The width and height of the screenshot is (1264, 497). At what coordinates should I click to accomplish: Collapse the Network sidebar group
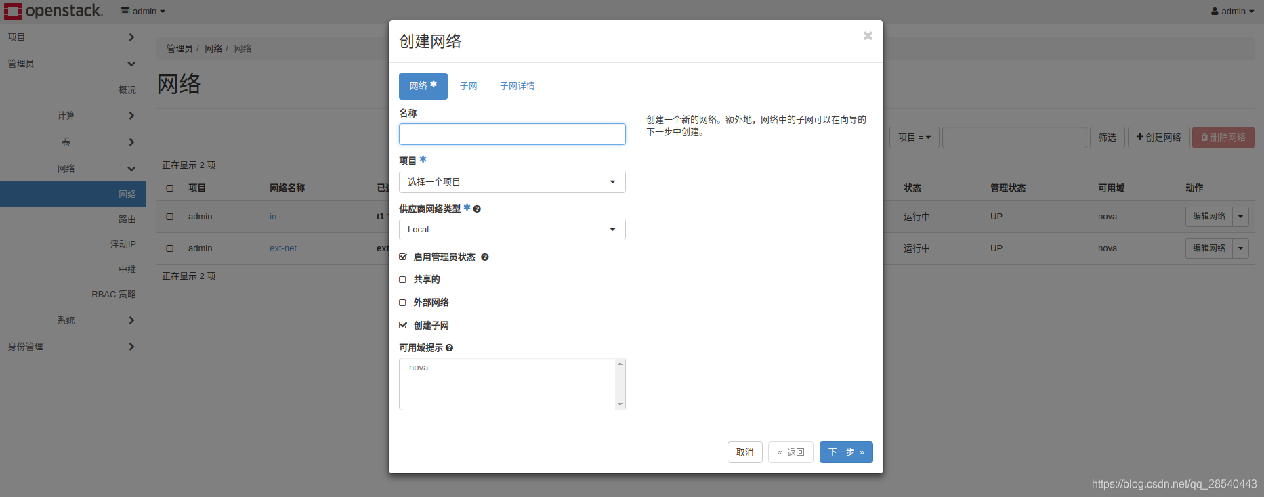click(x=73, y=169)
